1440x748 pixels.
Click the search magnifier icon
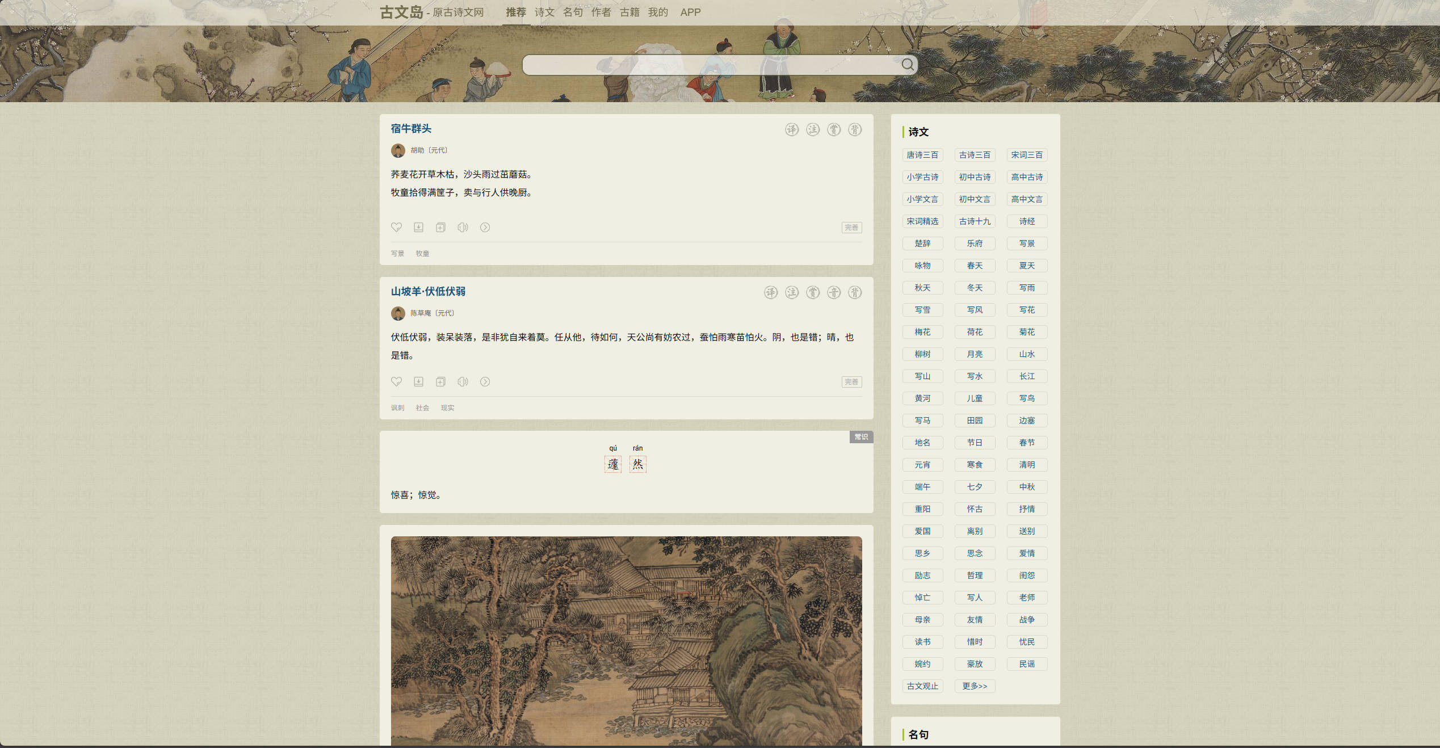(907, 65)
